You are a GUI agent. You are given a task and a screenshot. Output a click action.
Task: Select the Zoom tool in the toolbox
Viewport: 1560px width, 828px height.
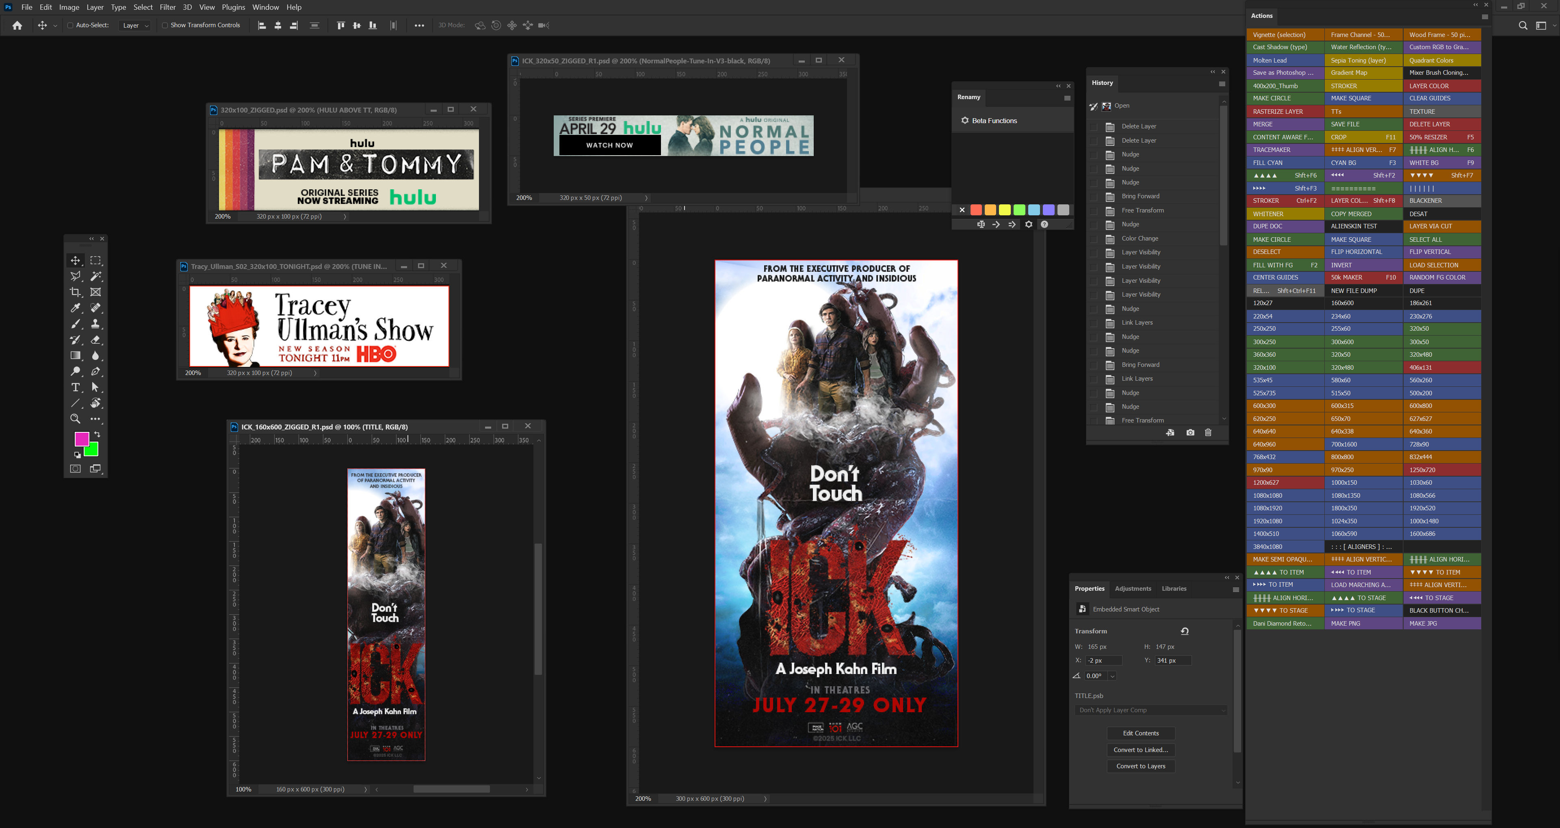75,418
